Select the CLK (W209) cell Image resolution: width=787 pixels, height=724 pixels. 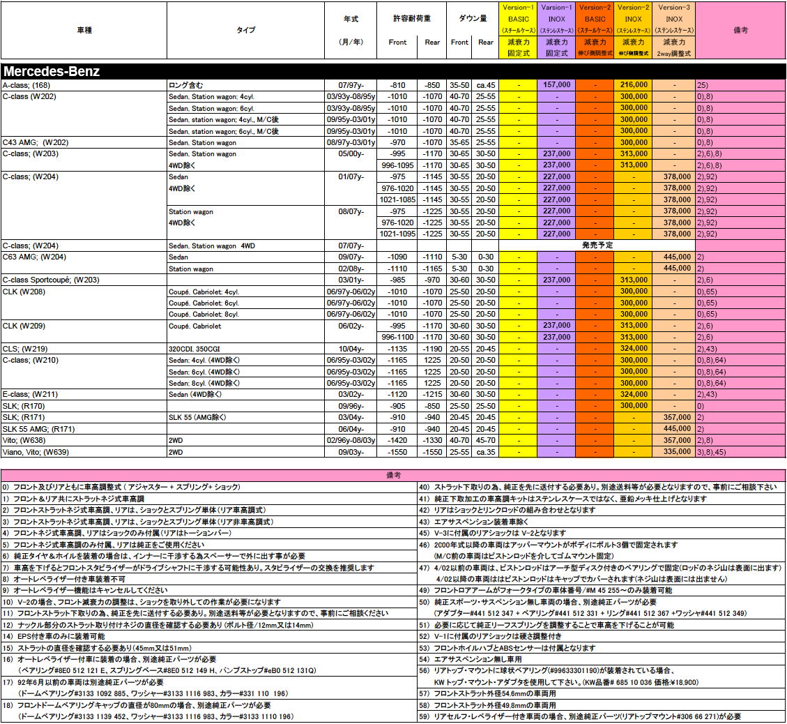(84, 331)
